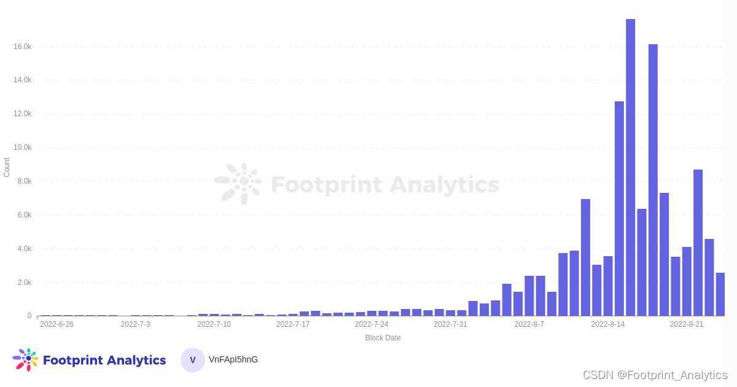Select the tallest bar in the chart

pos(630,167)
